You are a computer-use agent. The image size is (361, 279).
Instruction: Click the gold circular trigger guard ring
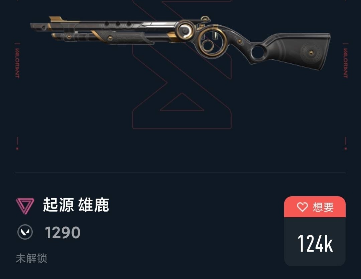[x=212, y=41]
